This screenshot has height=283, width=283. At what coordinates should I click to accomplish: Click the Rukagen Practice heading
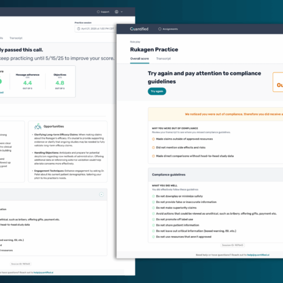coord(154,50)
